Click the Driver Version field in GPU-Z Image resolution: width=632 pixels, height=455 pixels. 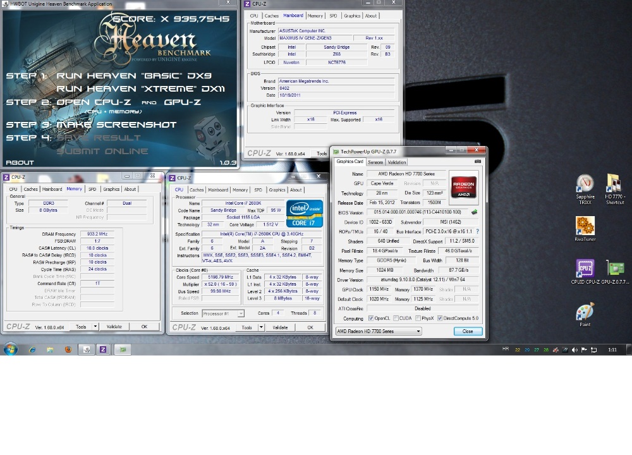[423, 280]
